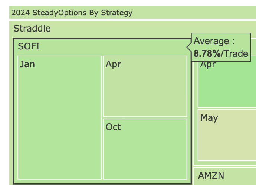The height and width of the screenshot is (185, 256).
Task: Click the 2024 SteadyOptions By Strategy root bar
Action: [x=132, y=12]
